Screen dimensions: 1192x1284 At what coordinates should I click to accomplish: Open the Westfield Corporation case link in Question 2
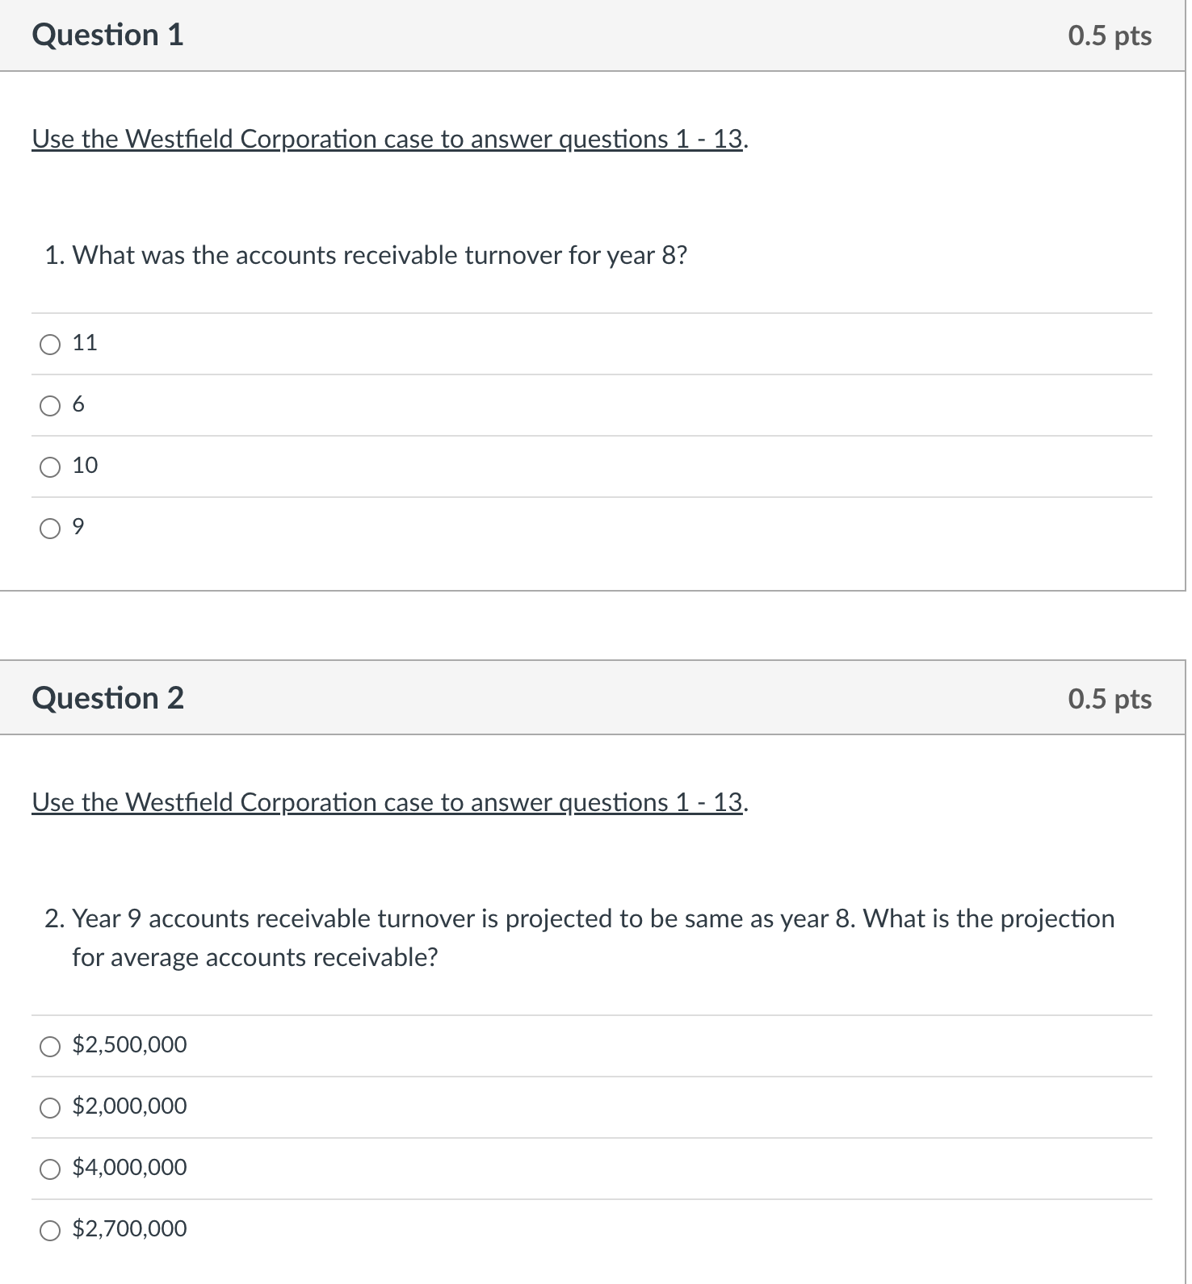(388, 802)
